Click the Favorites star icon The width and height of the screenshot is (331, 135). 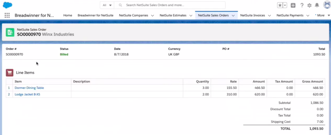(x=280, y=5)
